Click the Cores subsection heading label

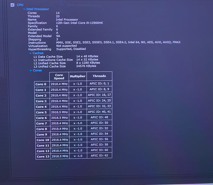coord(37,70)
